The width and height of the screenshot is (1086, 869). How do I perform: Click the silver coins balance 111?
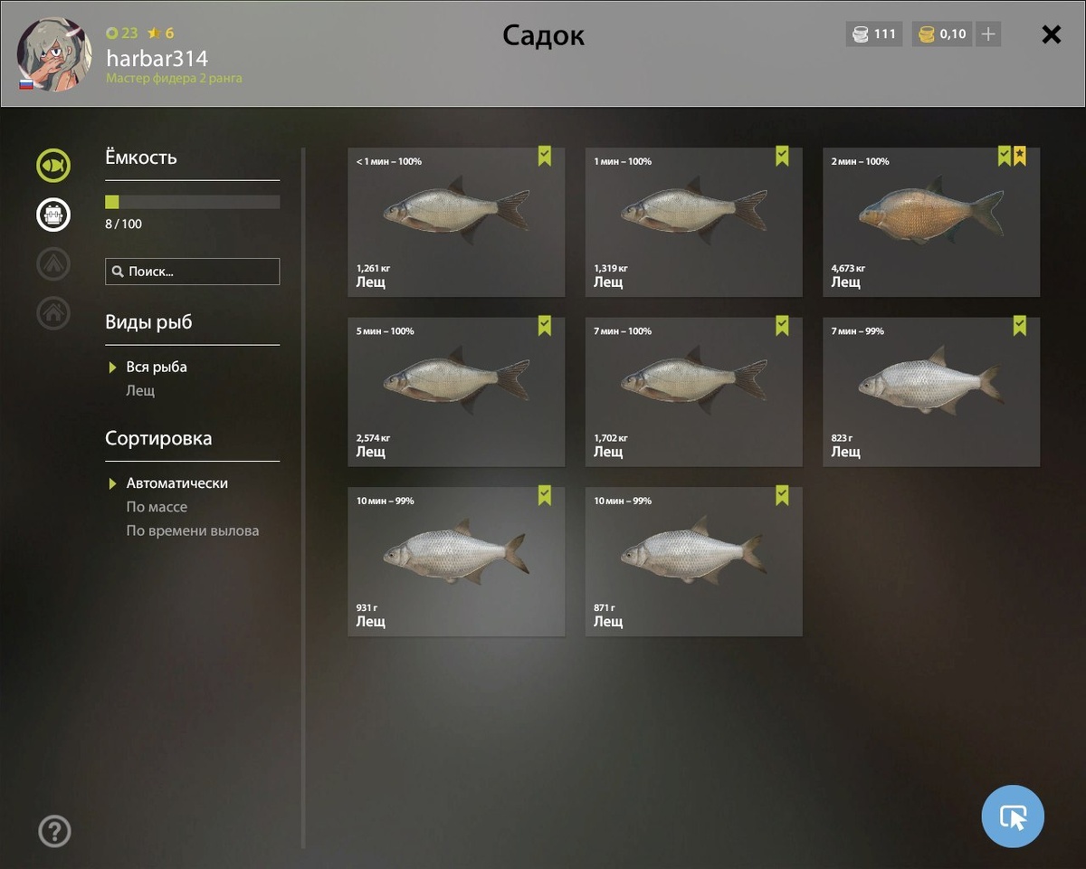(x=874, y=34)
